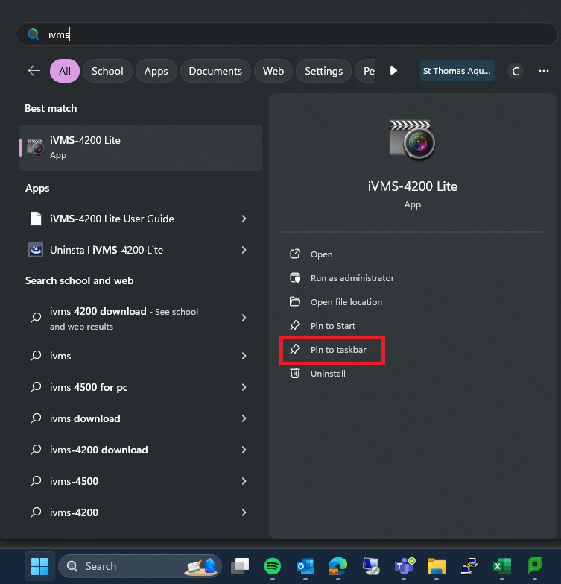Click the search field containing ivms
Screen dimensions: 561x584
click(286, 34)
